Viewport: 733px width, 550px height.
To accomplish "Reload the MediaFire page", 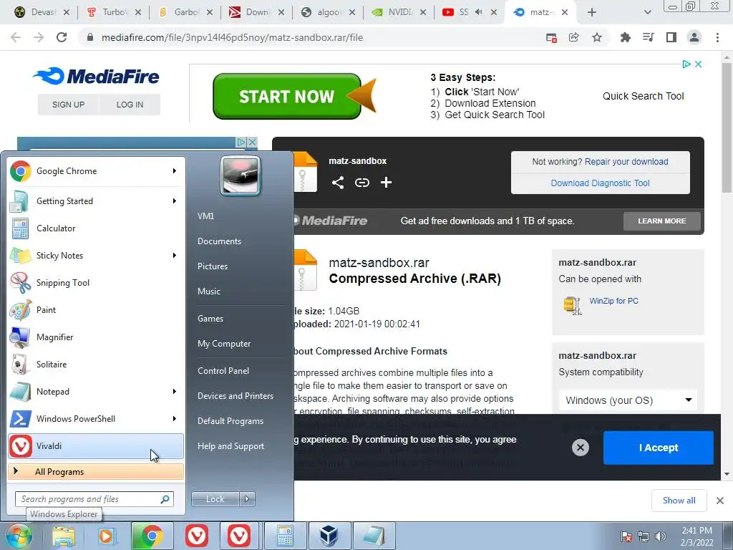I will click(62, 37).
